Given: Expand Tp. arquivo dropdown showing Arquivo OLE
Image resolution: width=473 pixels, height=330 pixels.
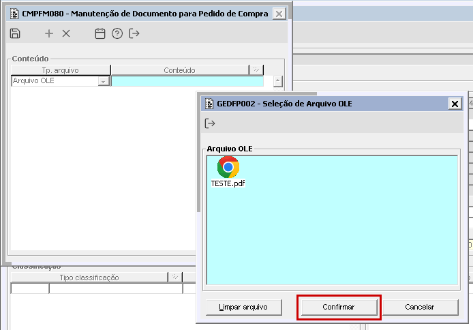Looking at the screenshot, I should tap(103, 81).
